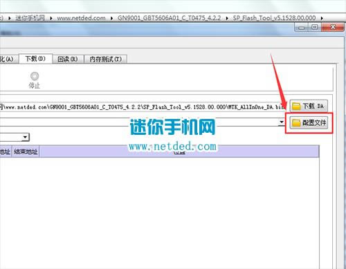
Task: Open the GN9001_GBT5606A01_C_T0475_4.2.2 breadcrumb
Action: [x=170, y=18]
